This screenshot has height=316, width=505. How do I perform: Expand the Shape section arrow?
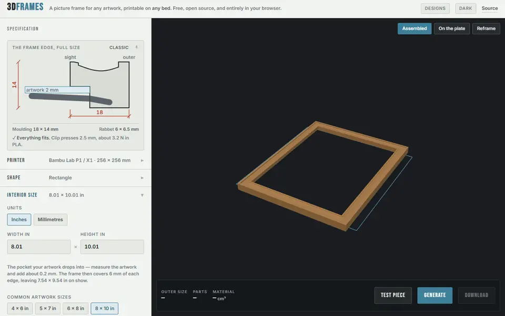coord(142,177)
